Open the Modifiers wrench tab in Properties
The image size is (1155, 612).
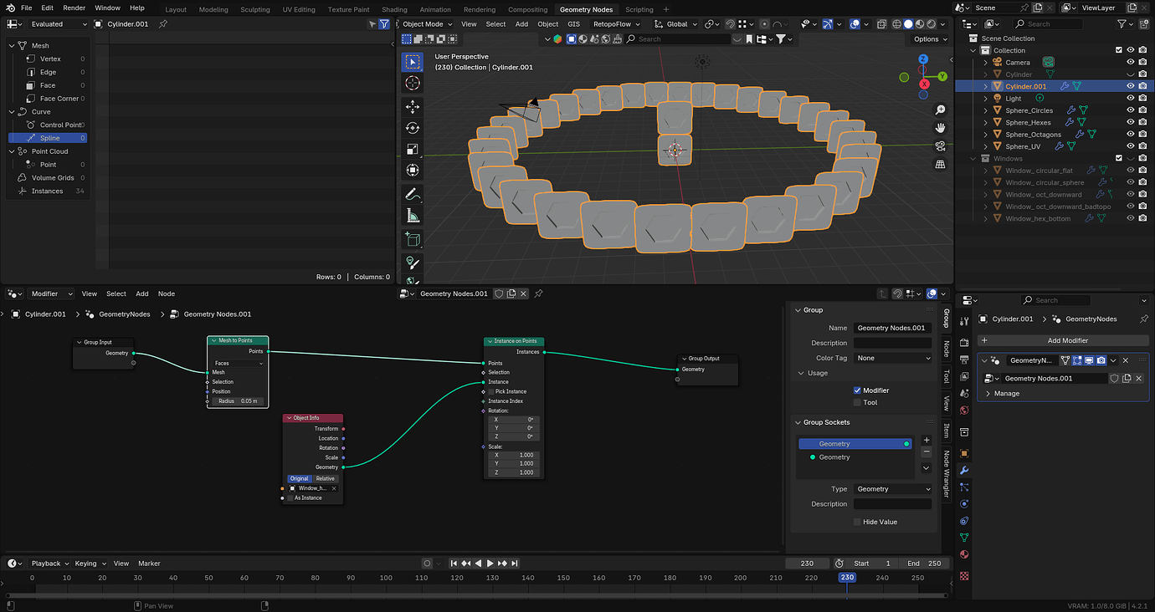964,471
